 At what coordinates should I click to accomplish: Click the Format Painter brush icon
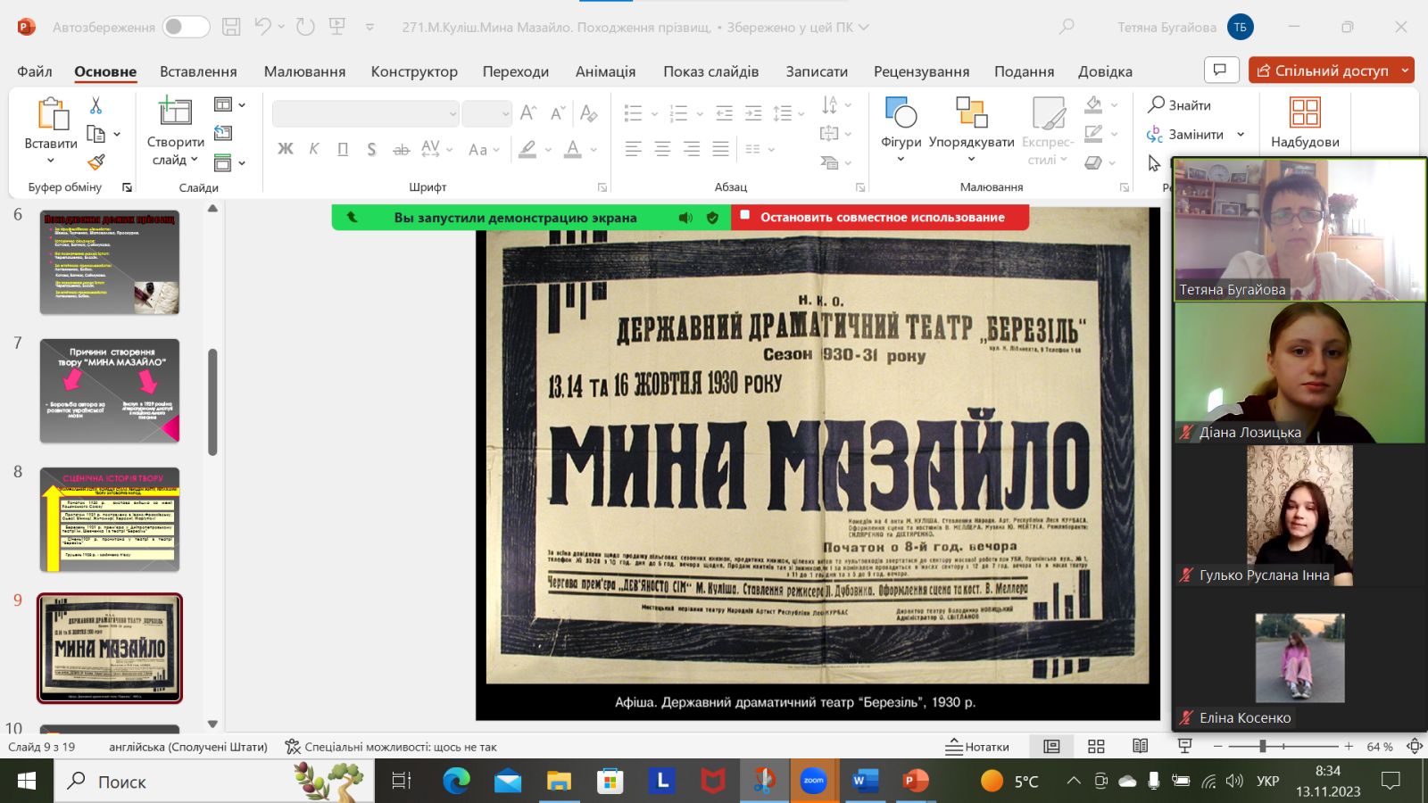point(95,161)
